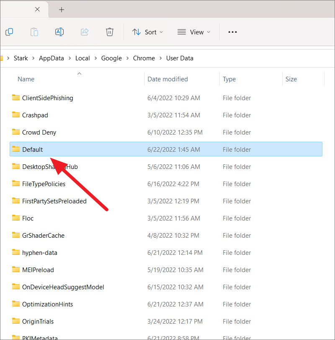335x340 pixels.
Task: Click File folder type in Floc row
Action: click(237, 218)
